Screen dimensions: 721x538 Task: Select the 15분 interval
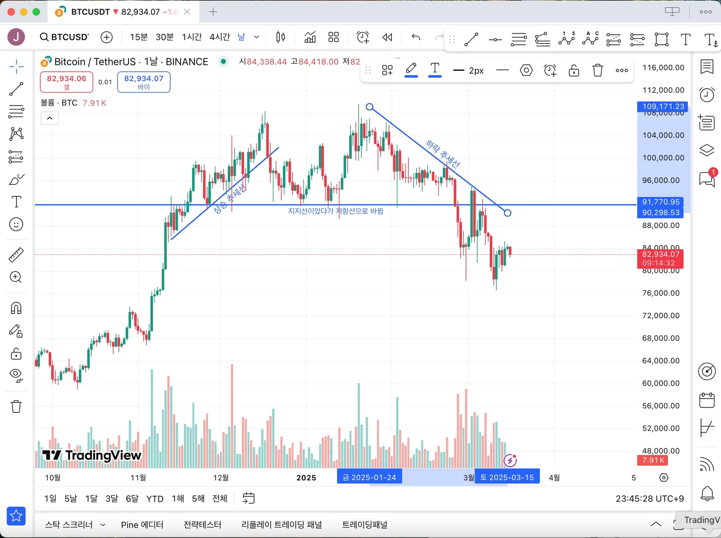point(139,37)
